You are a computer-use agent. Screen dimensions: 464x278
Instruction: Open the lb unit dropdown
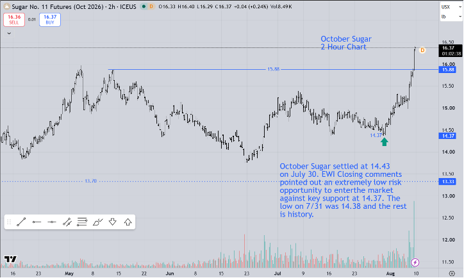[x=451, y=17]
